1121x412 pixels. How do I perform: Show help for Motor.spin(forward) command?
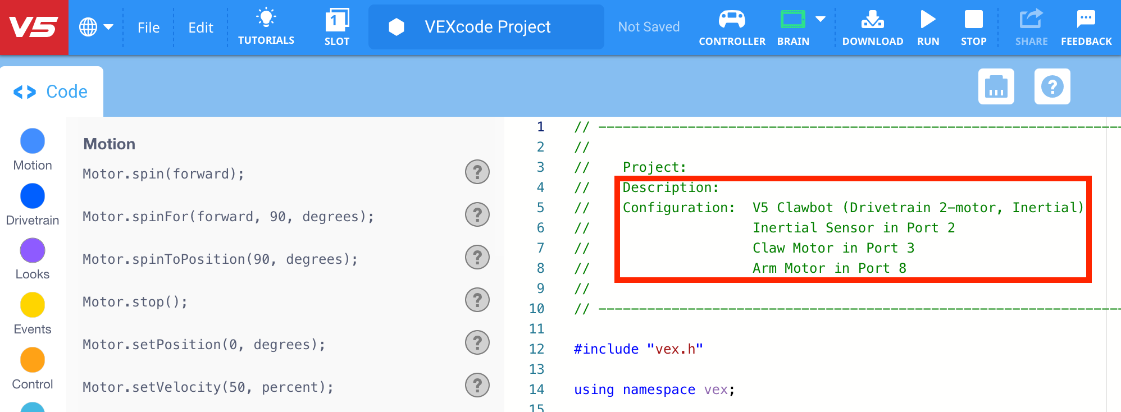477,172
